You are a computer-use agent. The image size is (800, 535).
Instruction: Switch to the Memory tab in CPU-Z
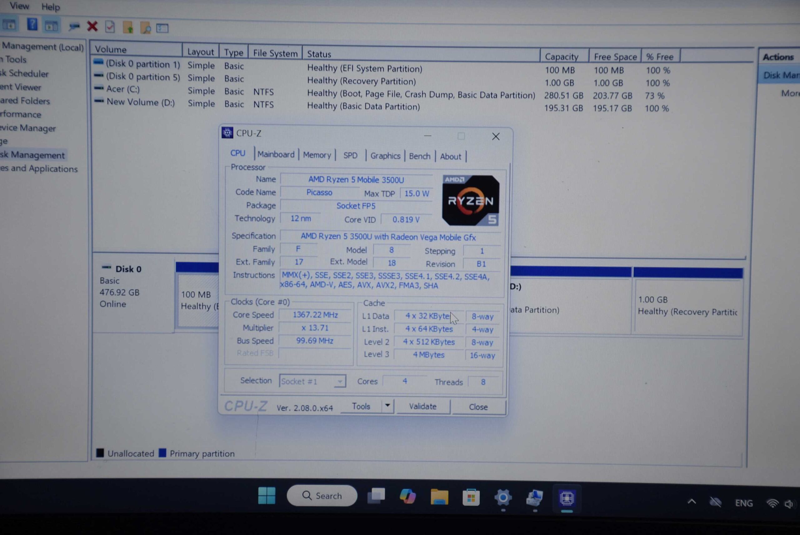(317, 155)
